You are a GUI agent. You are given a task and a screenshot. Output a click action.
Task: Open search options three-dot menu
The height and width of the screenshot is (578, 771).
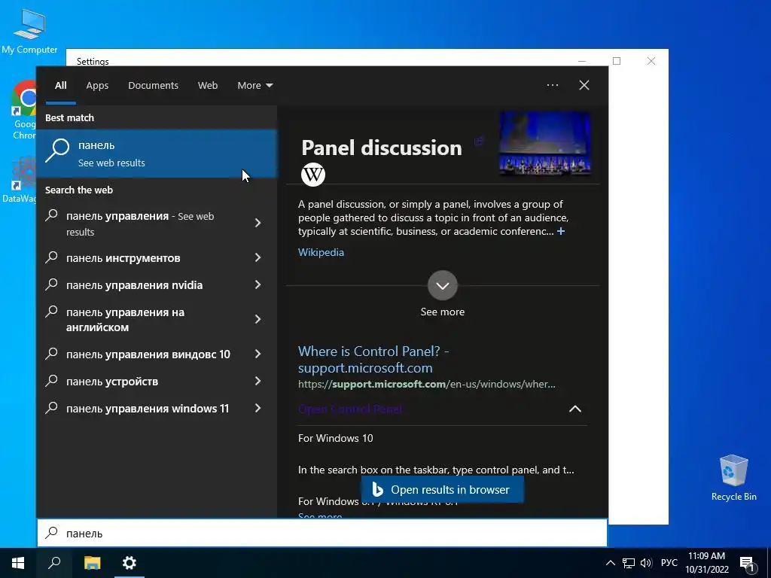pos(553,85)
